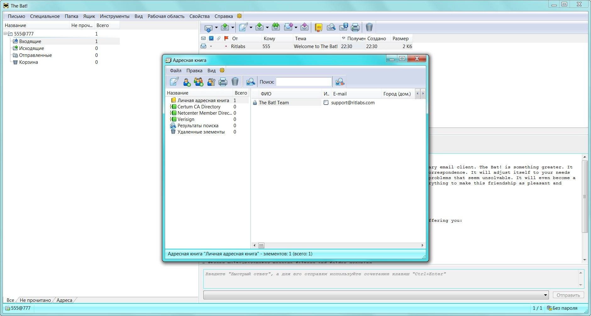
Task: Open the dropdown arrow beside the Reply icon
Action: [267, 28]
